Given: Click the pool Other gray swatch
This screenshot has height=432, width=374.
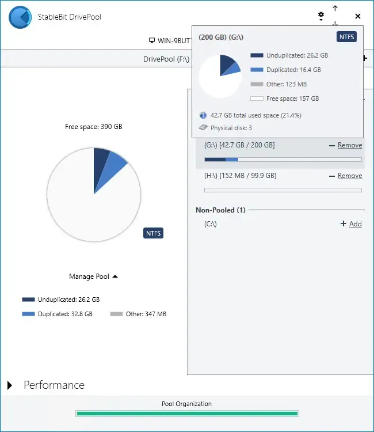Looking at the screenshot, I should tap(116, 314).
